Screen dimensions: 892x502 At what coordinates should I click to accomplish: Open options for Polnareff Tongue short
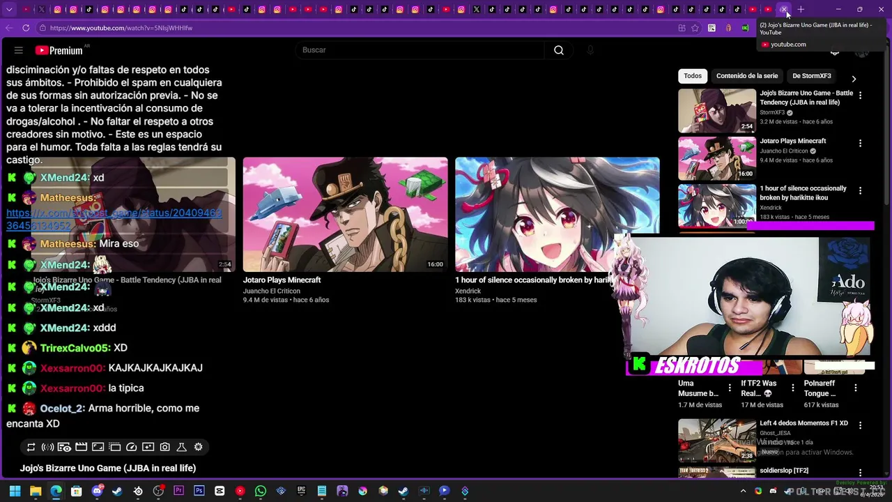tap(856, 388)
